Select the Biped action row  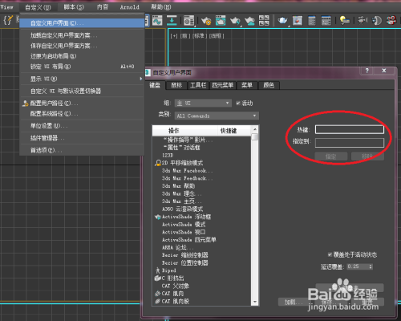(x=201, y=270)
